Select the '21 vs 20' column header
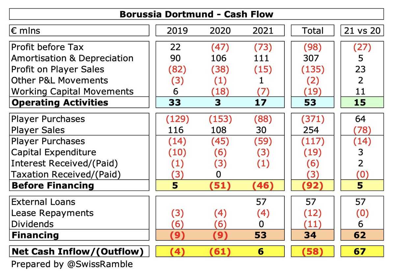Screen dimensions: 395x271 pyautogui.click(x=362, y=31)
